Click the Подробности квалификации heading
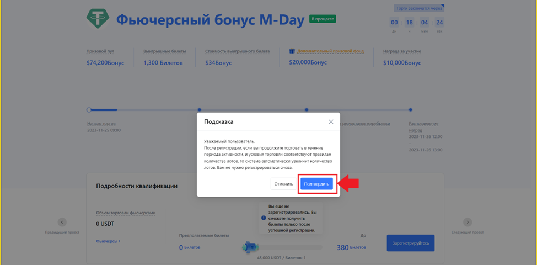This screenshot has height=265, width=537. 137,186
